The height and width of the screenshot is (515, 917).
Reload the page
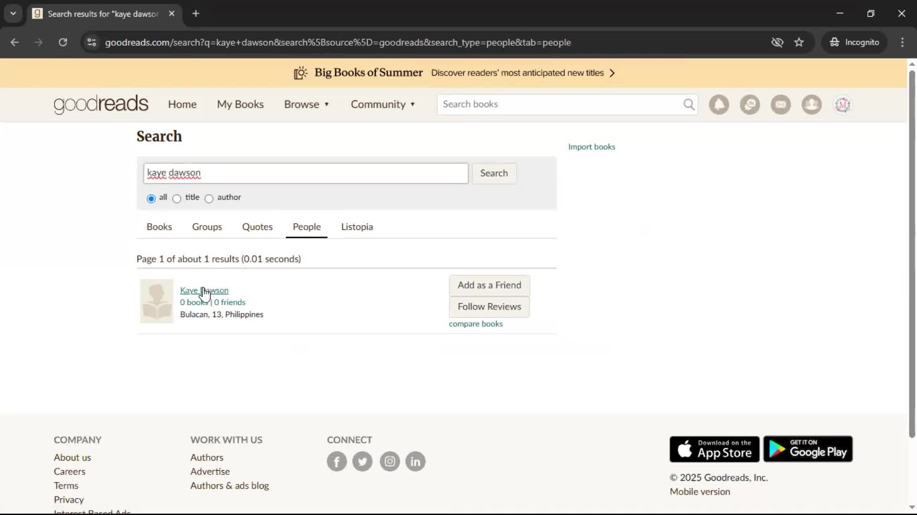pos(63,42)
